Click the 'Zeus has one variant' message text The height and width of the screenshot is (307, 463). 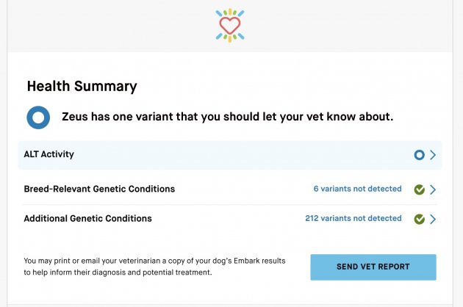click(228, 117)
